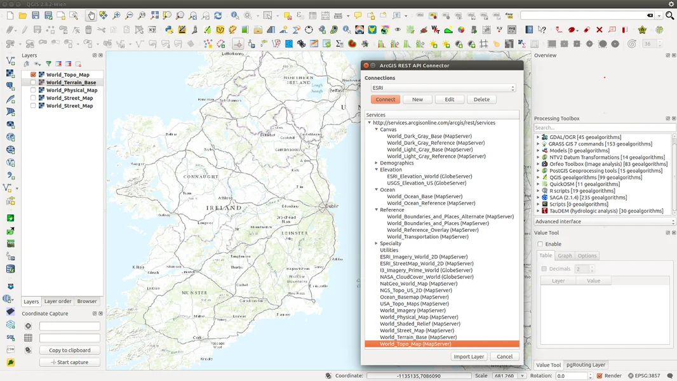Open the Measure Line tool
Viewport: 677px width, 381px height.
pos(337,16)
